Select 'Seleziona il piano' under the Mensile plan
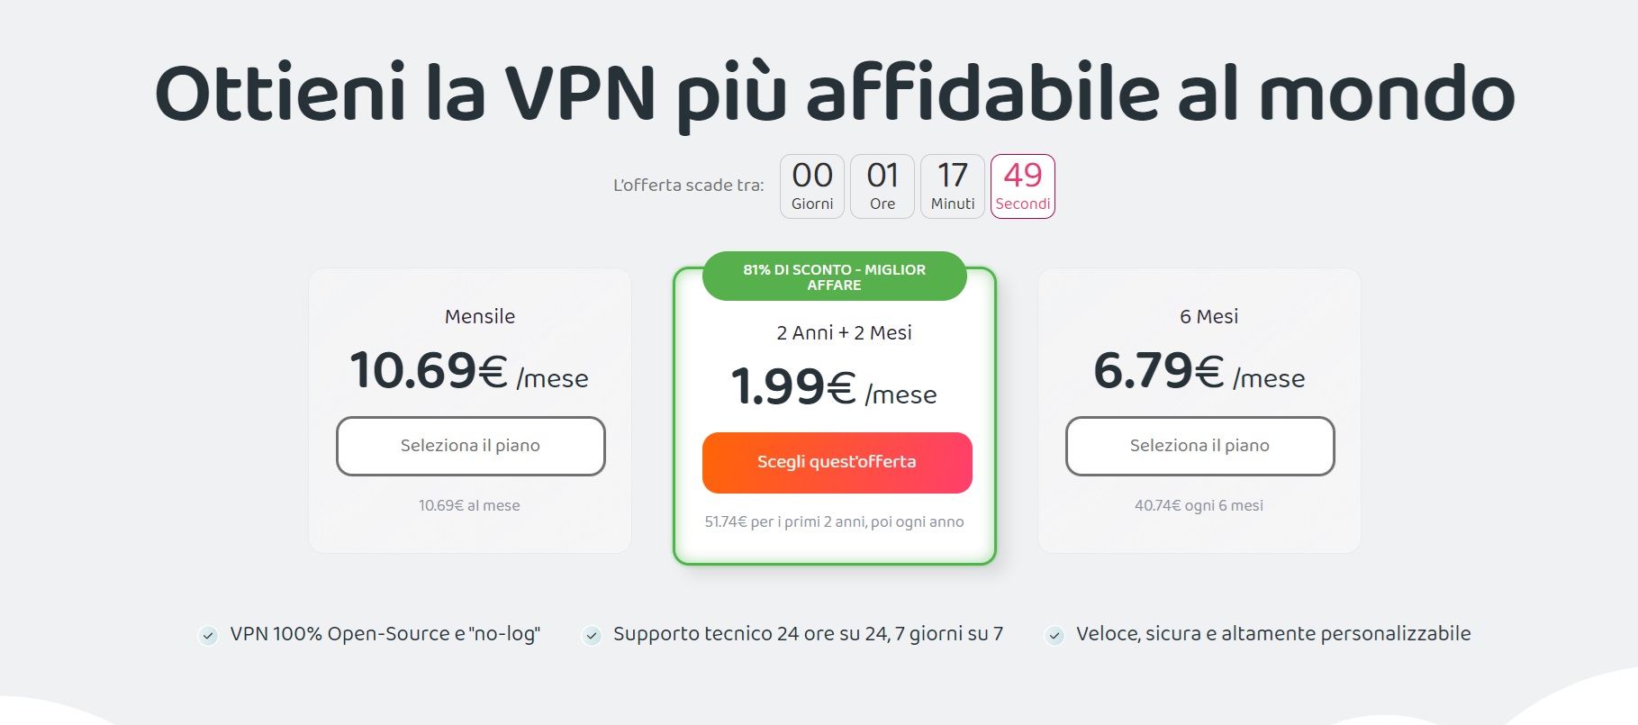Screen dimensions: 1638x725 pyautogui.click(x=470, y=446)
